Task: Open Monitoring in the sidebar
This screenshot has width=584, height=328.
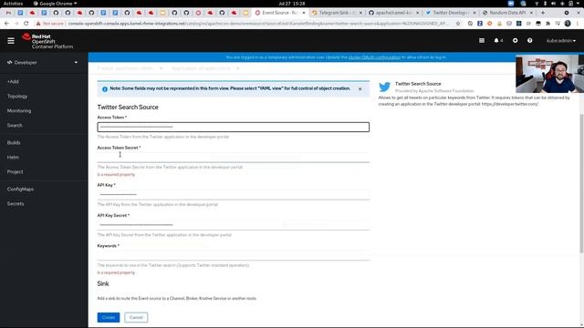Action: pyautogui.click(x=19, y=111)
